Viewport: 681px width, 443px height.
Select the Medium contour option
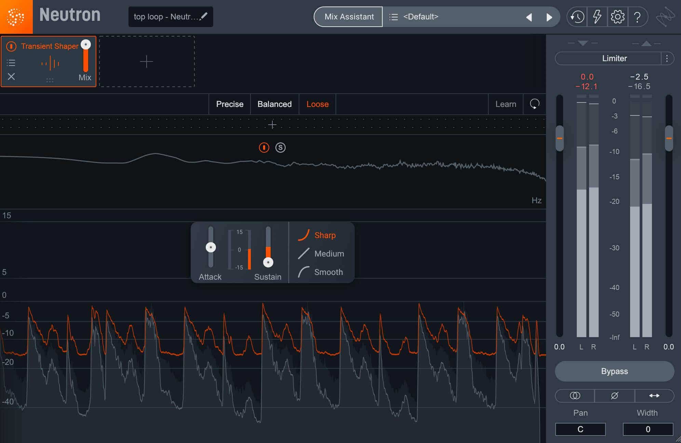321,253
